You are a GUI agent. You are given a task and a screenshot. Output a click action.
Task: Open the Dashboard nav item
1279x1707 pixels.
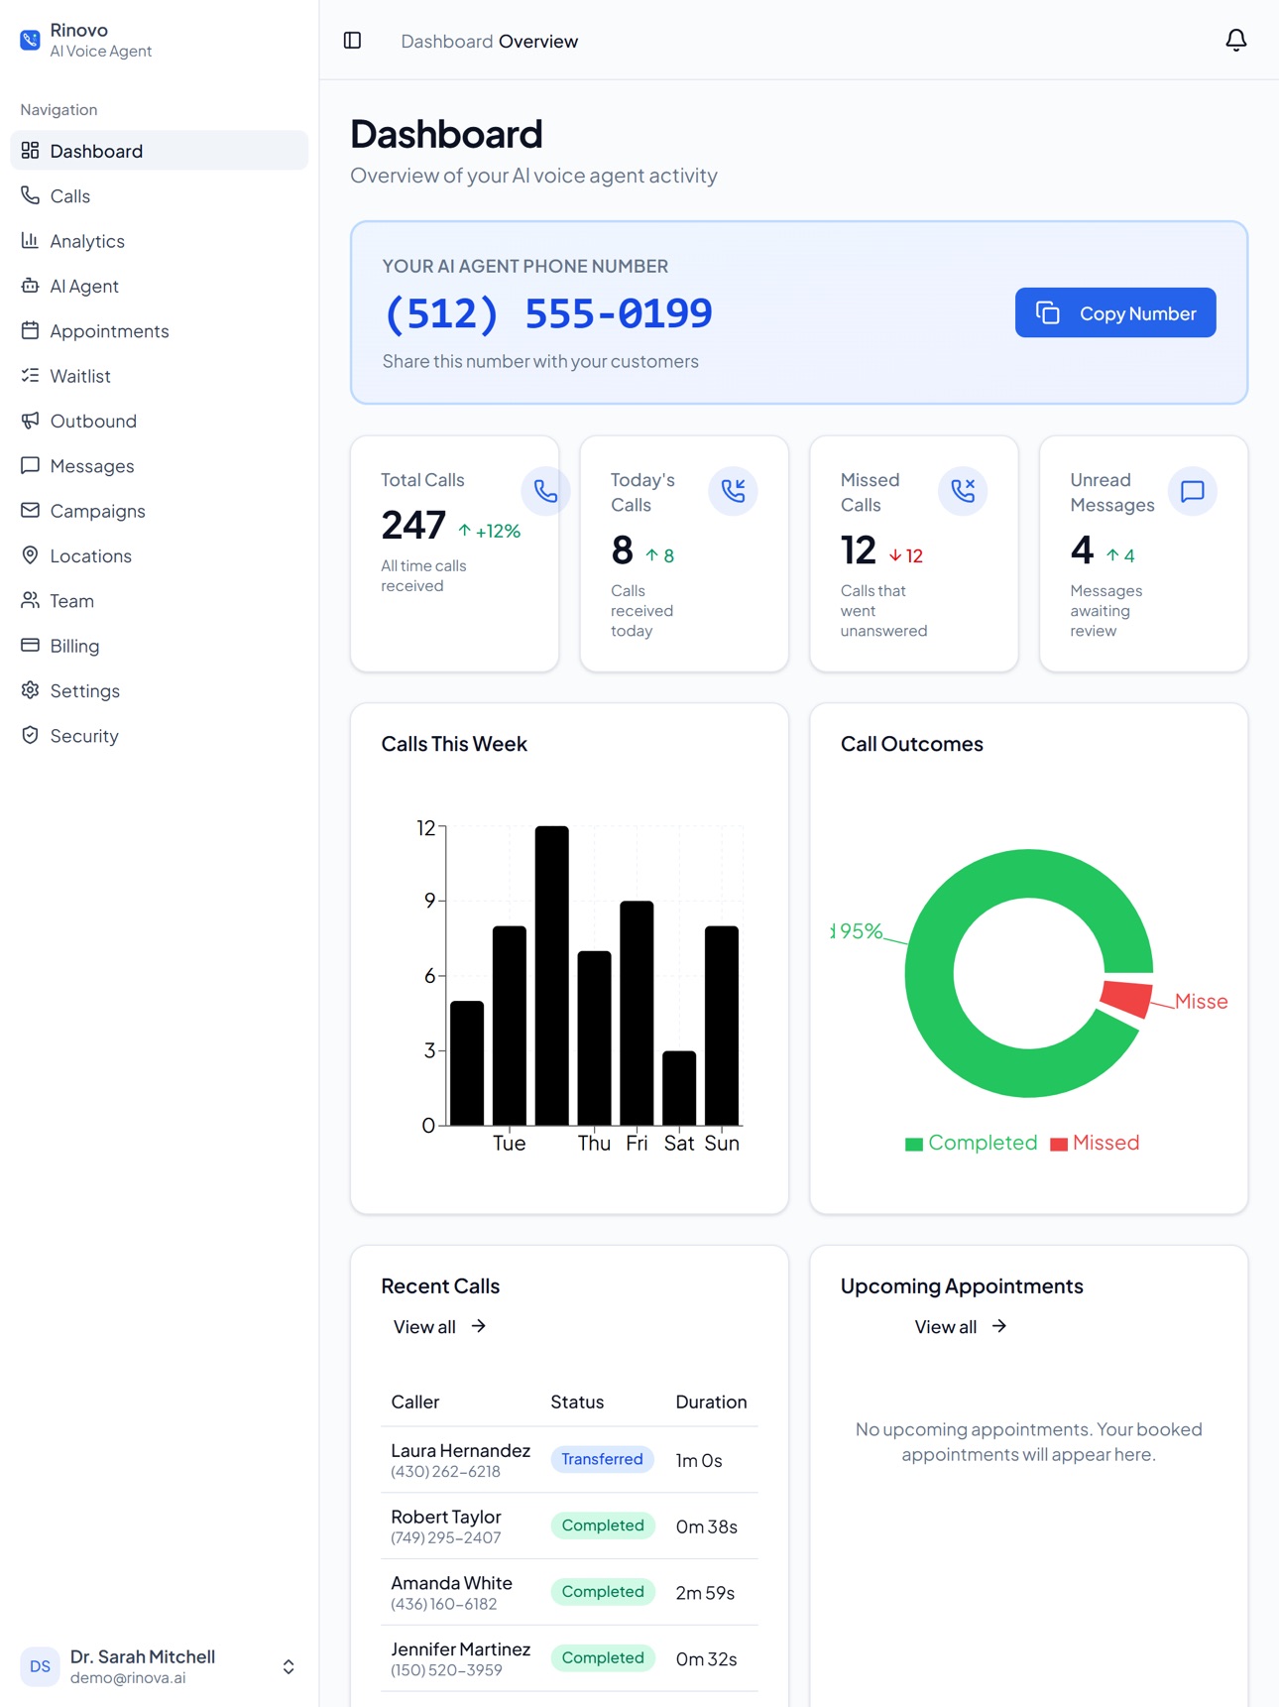click(159, 151)
